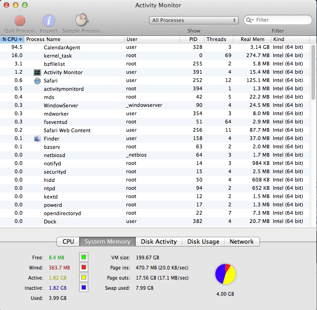This screenshot has width=317, height=310.
Task: Click the search magnifier in Filter field
Action: pyautogui.click(x=250, y=20)
